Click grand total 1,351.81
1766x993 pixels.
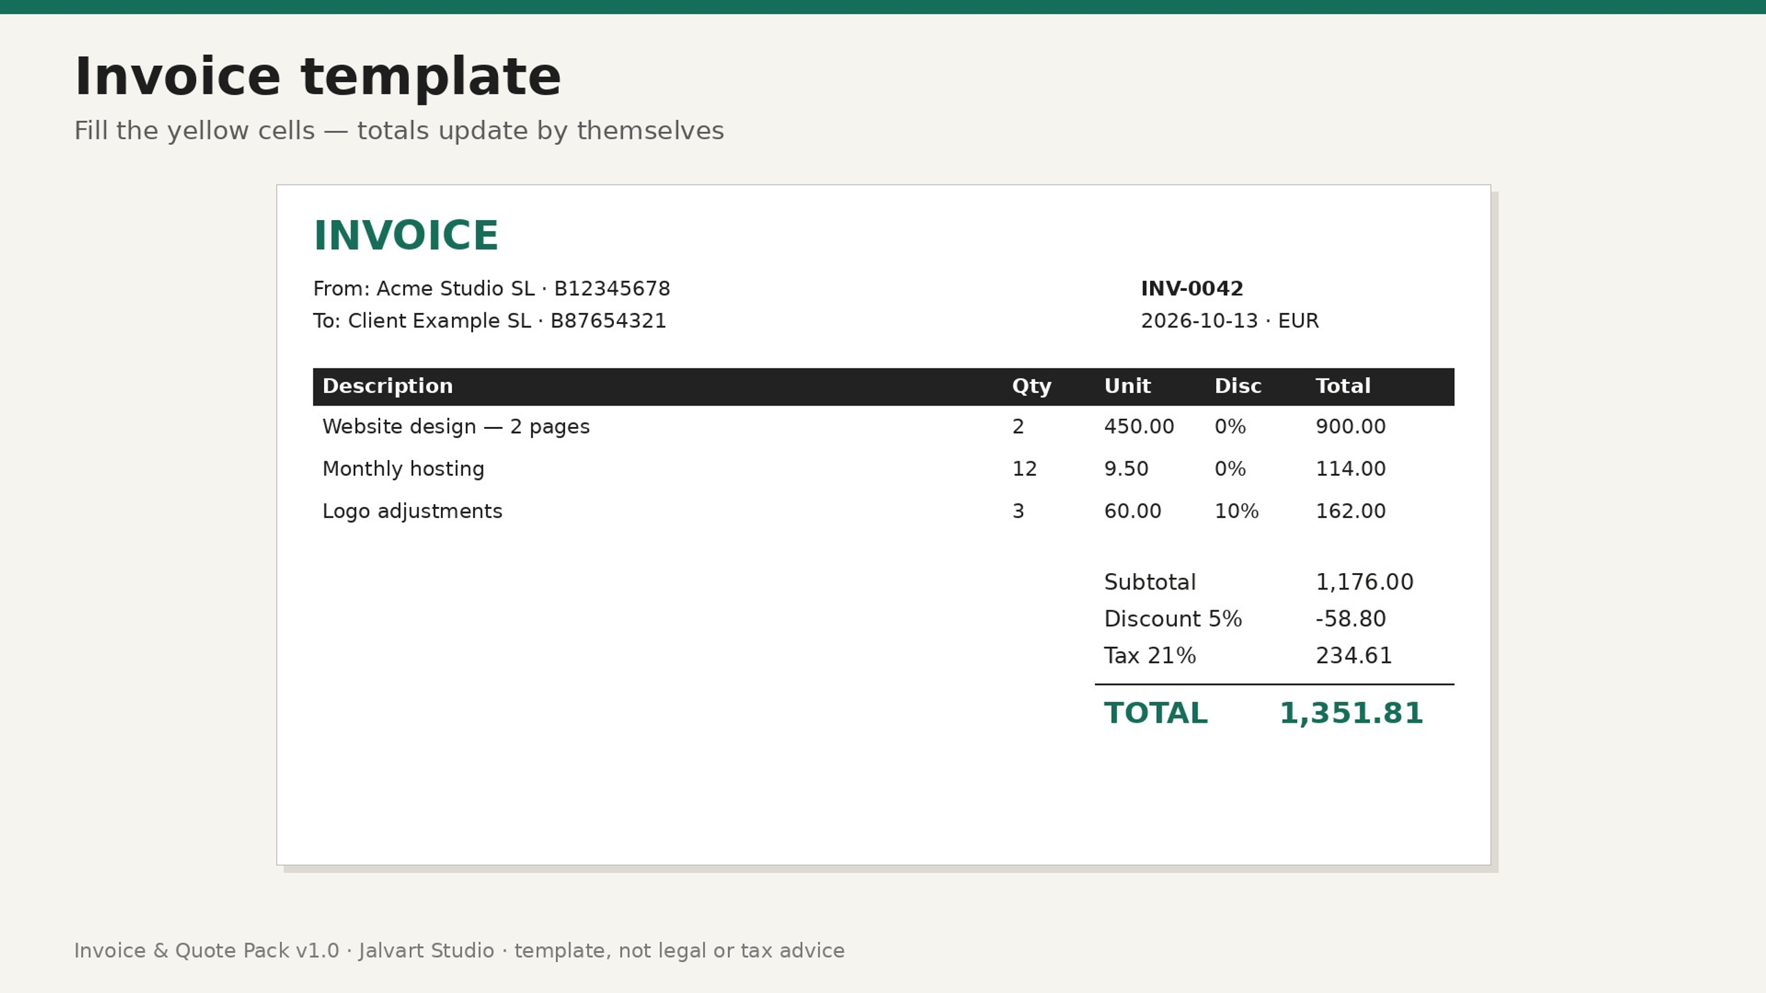click(1351, 714)
